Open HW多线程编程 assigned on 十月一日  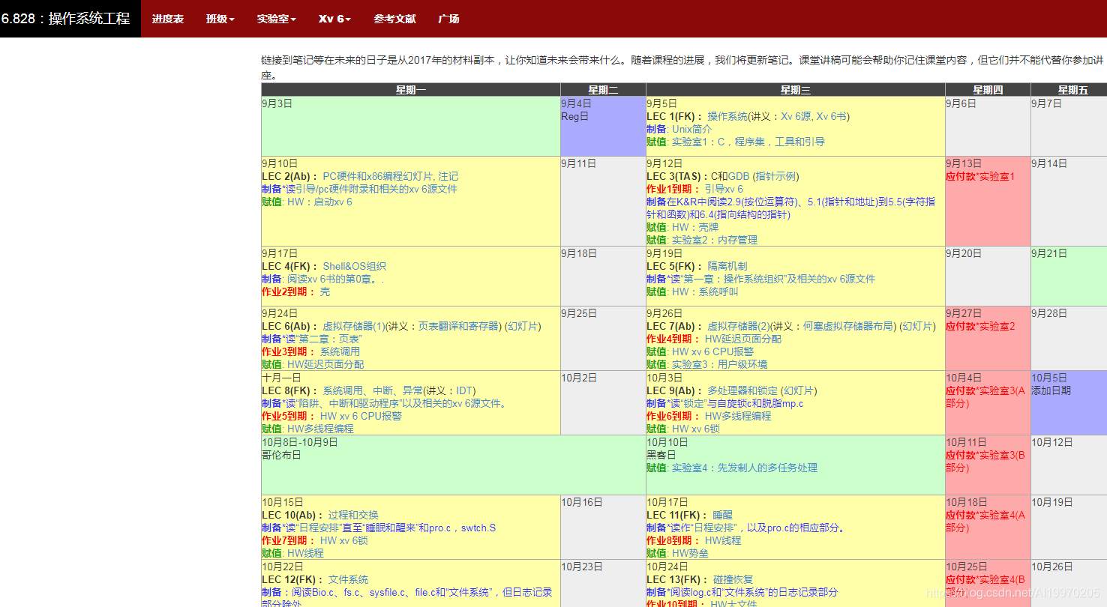tap(320, 429)
